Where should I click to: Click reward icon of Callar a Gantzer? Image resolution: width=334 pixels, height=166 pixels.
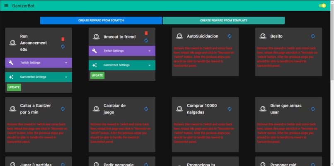(13, 109)
